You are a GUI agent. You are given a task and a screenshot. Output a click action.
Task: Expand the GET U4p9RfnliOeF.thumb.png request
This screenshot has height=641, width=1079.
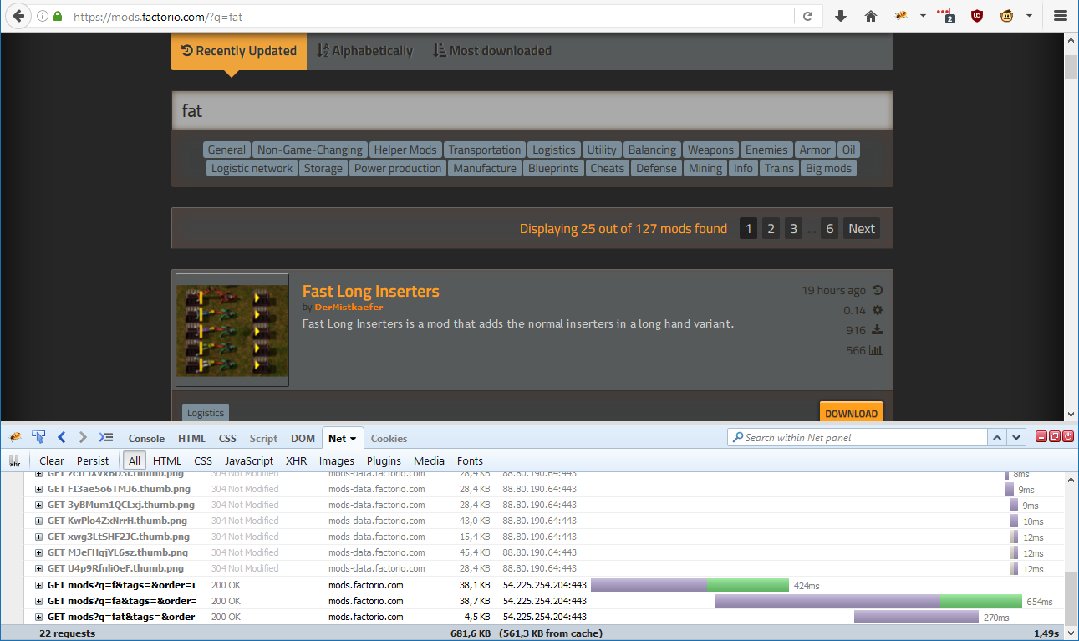38,568
